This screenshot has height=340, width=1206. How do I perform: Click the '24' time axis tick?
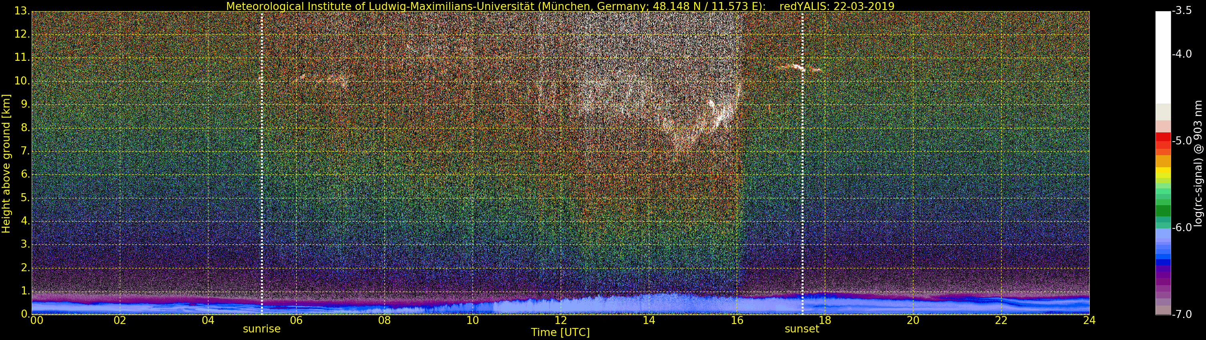pos(1089,320)
